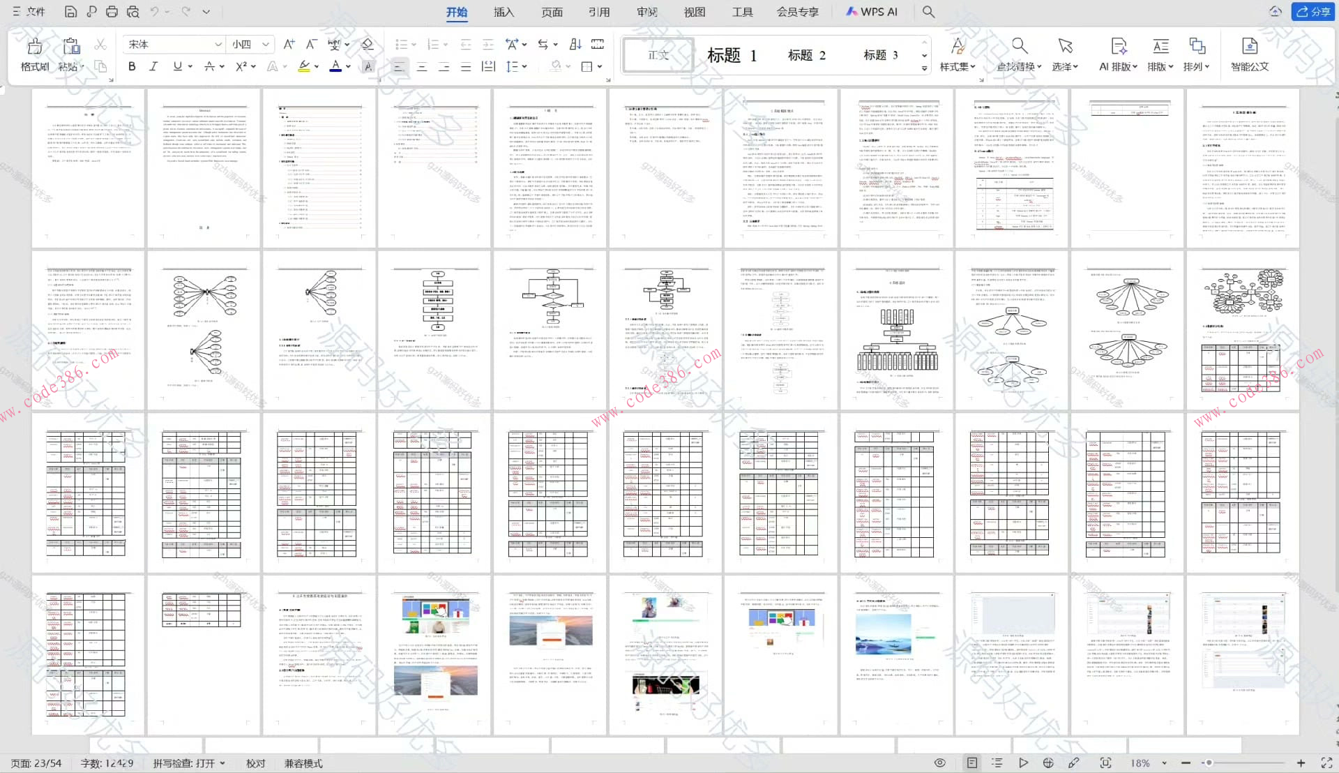The image size is (1339, 773).
Task: Click the increase font size icon
Action: click(x=289, y=44)
